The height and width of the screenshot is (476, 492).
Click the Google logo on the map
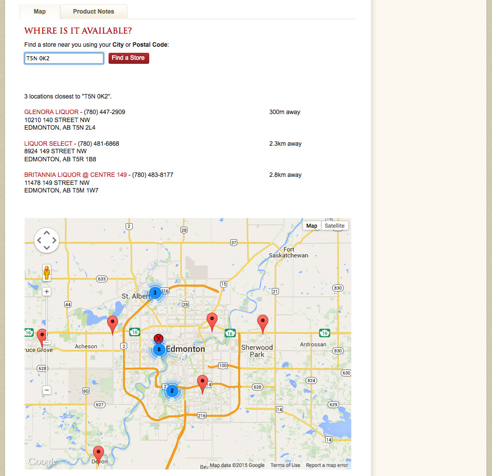(42, 461)
